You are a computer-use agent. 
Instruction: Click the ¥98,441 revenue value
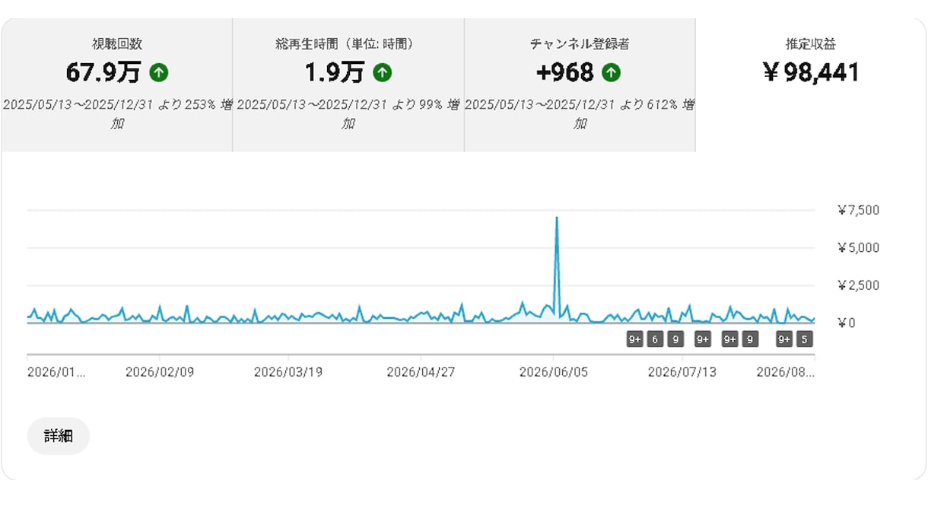click(811, 72)
